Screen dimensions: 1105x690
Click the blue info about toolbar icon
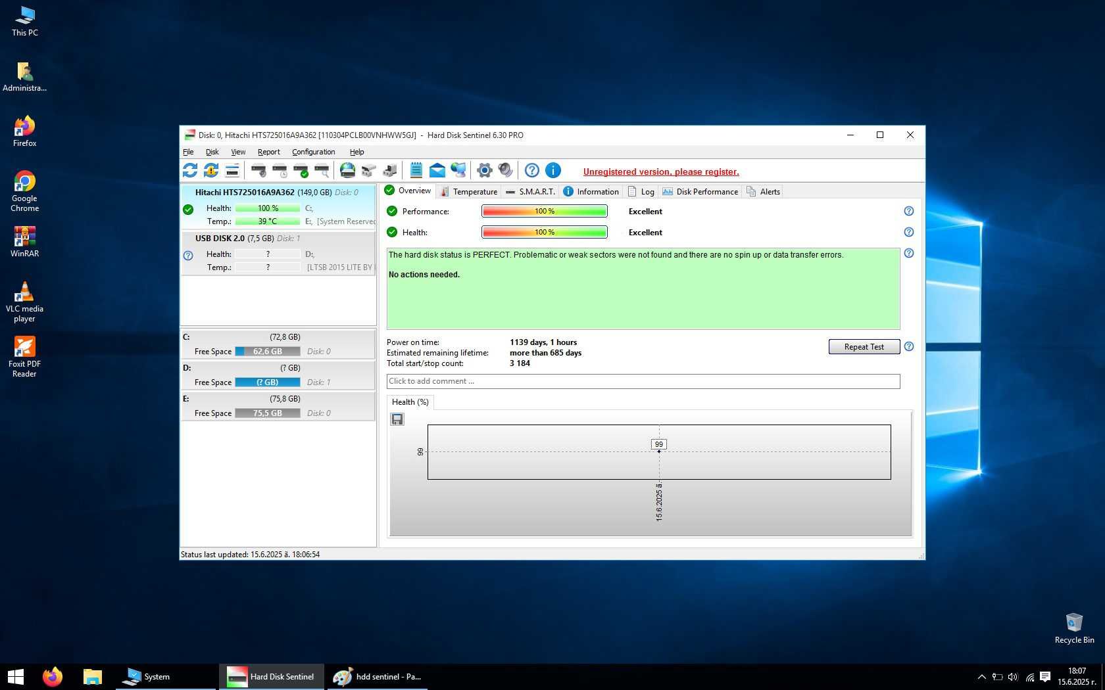click(553, 171)
